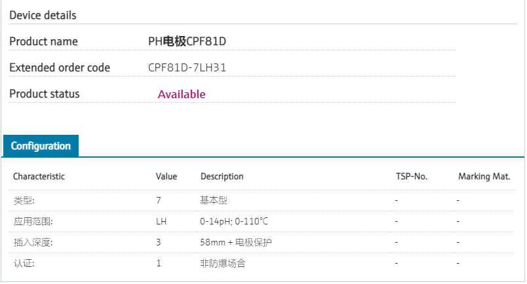Screen dimensions: 527x284
Task: Select the 认证 characteristic row label
Action: pos(24,263)
